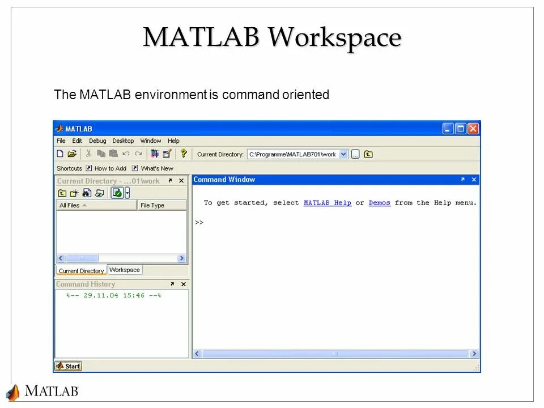Open the Simulink library browser icon
The height and width of the screenshot is (408, 544).
point(155,154)
